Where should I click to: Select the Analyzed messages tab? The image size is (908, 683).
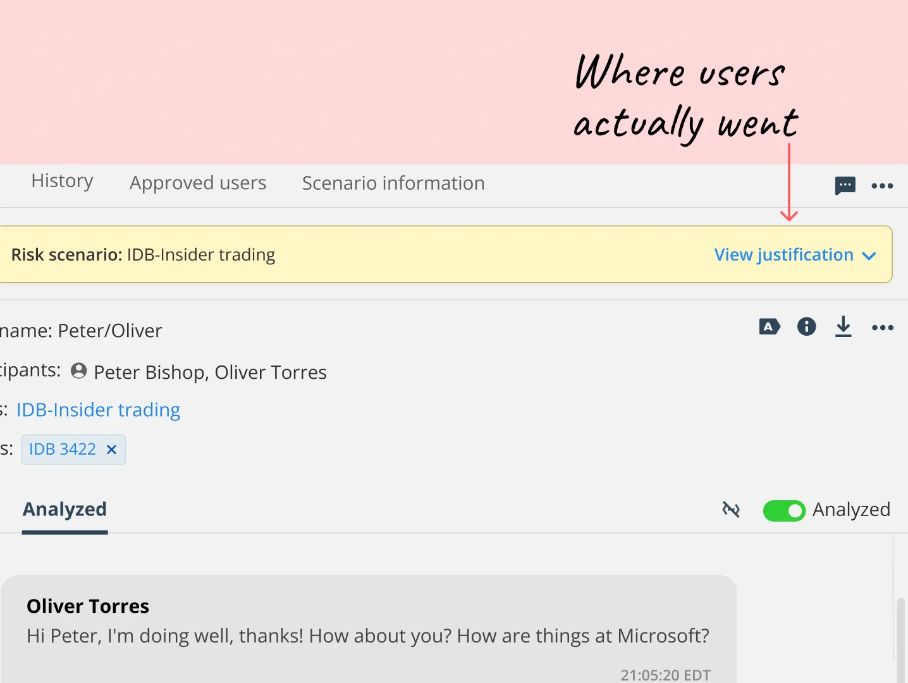(64, 509)
